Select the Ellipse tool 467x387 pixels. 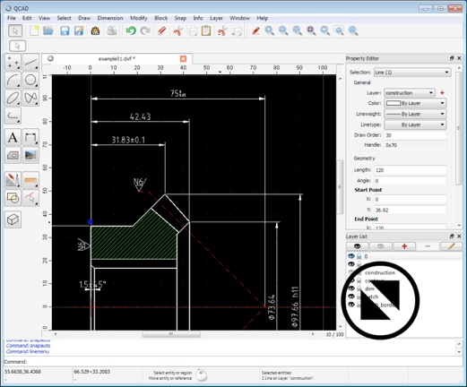pos(13,98)
